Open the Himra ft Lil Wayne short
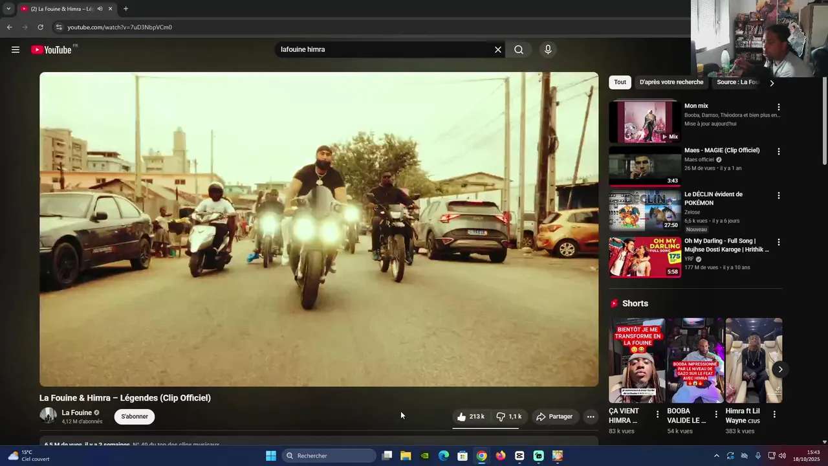Viewport: 828px width, 466px height. click(x=754, y=361)
